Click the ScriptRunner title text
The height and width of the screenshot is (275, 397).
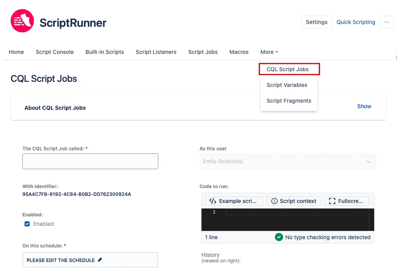coord(73,23)
